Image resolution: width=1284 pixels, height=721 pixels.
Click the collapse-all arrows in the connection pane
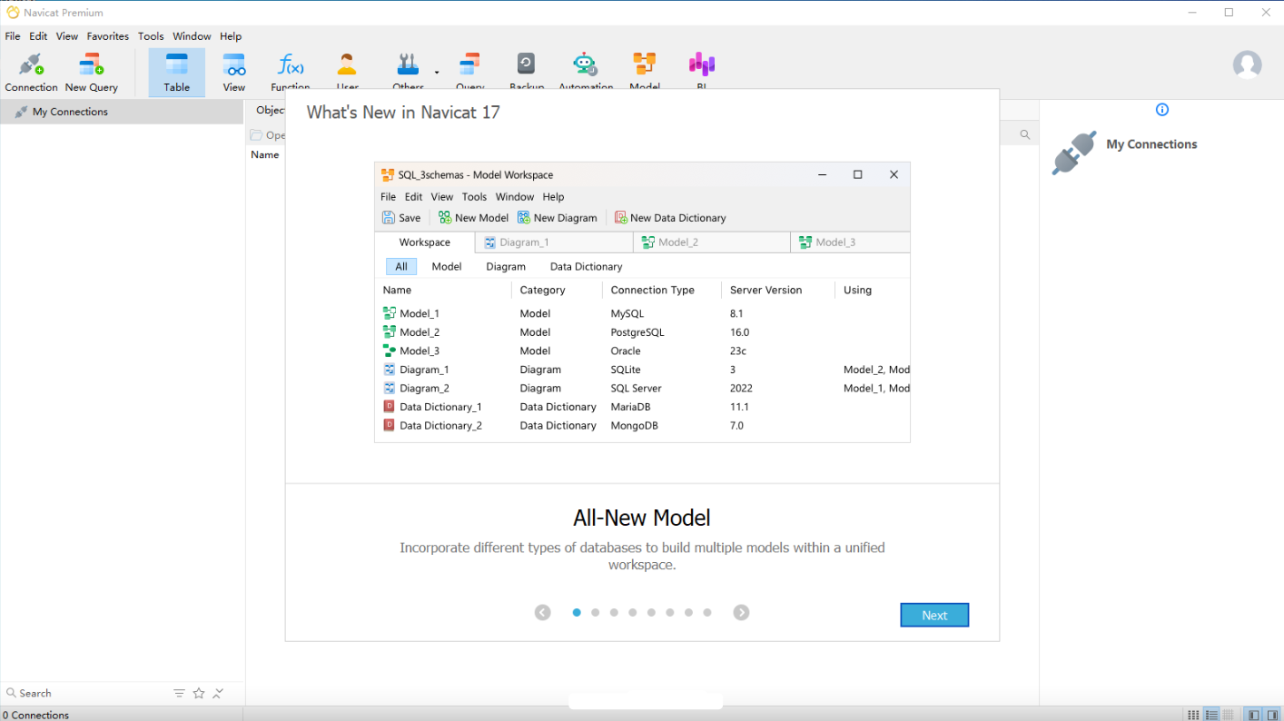218,693
